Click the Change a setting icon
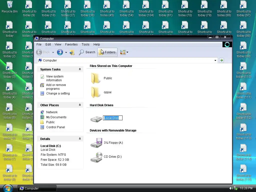 [x=42, y=93]
